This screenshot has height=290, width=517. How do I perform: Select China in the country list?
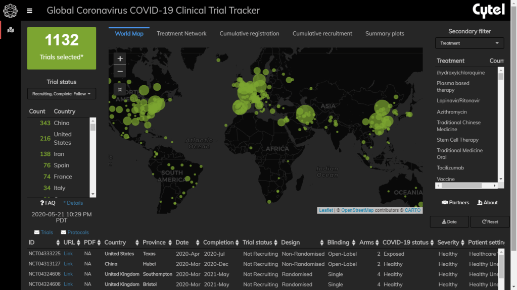point(62,123)
